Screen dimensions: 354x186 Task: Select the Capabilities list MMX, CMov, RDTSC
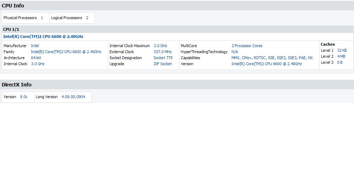272,58
